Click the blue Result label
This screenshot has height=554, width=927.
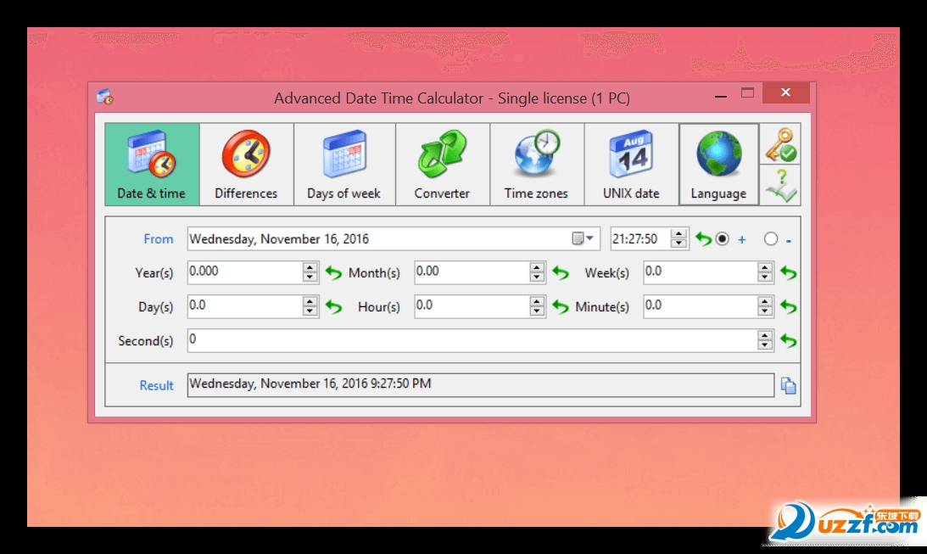(157, 385)
